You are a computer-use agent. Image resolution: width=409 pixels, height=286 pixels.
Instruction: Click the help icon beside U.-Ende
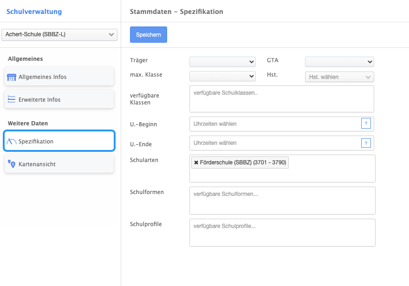click(366, 143)
